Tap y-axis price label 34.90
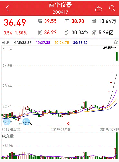 pyautogui.click(x=7, y=66)
